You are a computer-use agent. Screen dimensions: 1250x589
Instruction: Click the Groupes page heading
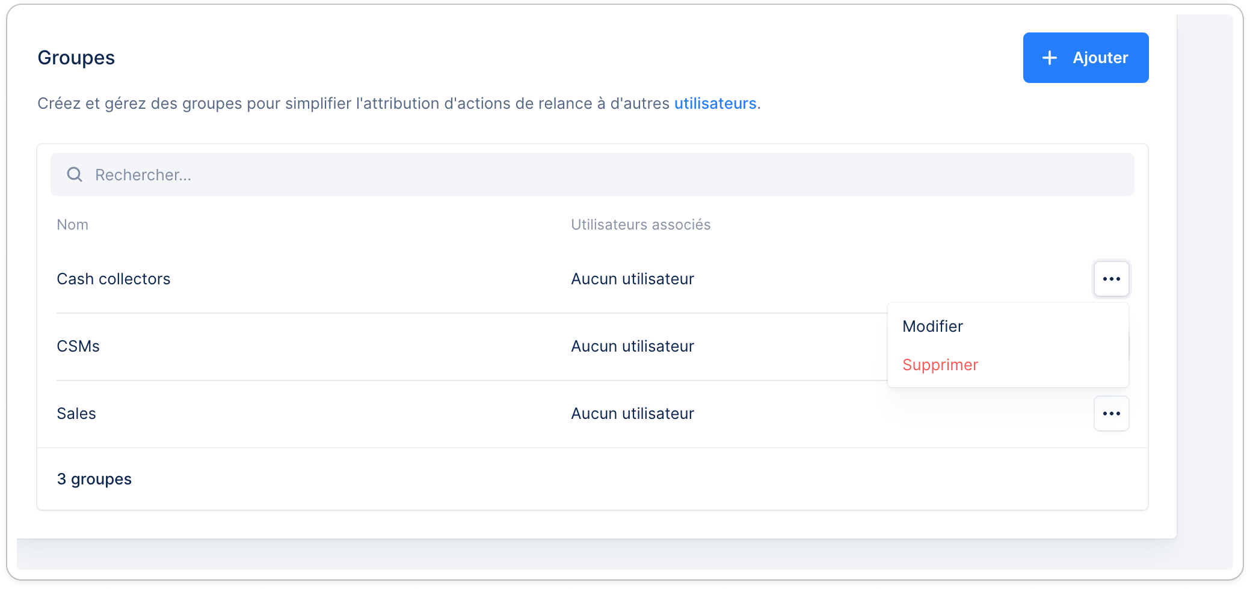76,58
